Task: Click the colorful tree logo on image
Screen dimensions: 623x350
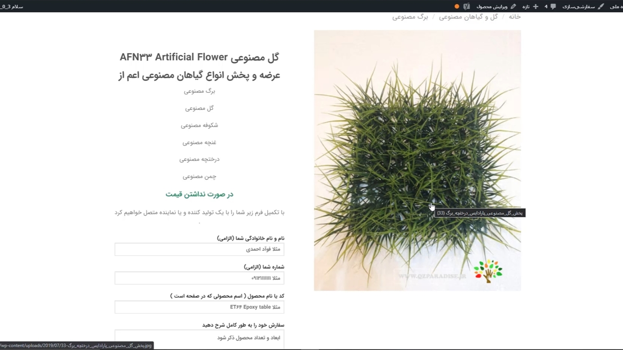Action: 488,271
